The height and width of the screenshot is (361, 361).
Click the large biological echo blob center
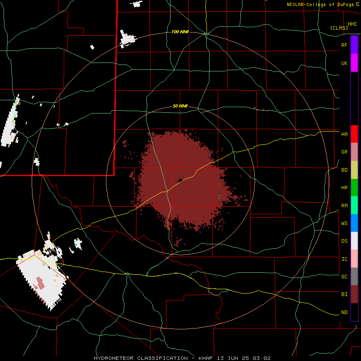pyautogui.click(x=182, y=181)
